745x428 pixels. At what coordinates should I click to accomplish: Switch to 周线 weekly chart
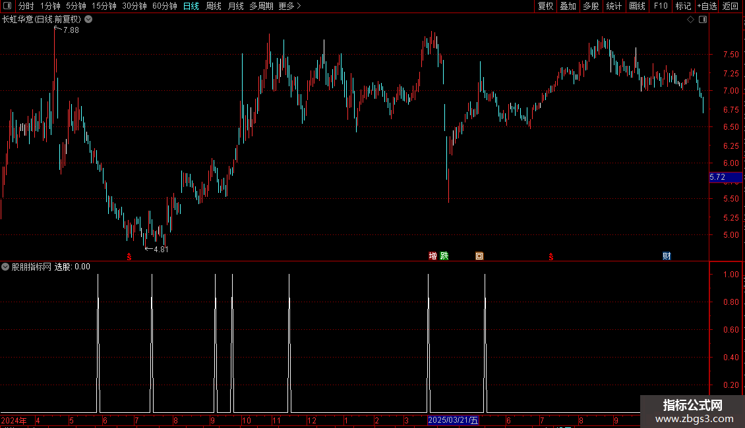tap(214, 6)
